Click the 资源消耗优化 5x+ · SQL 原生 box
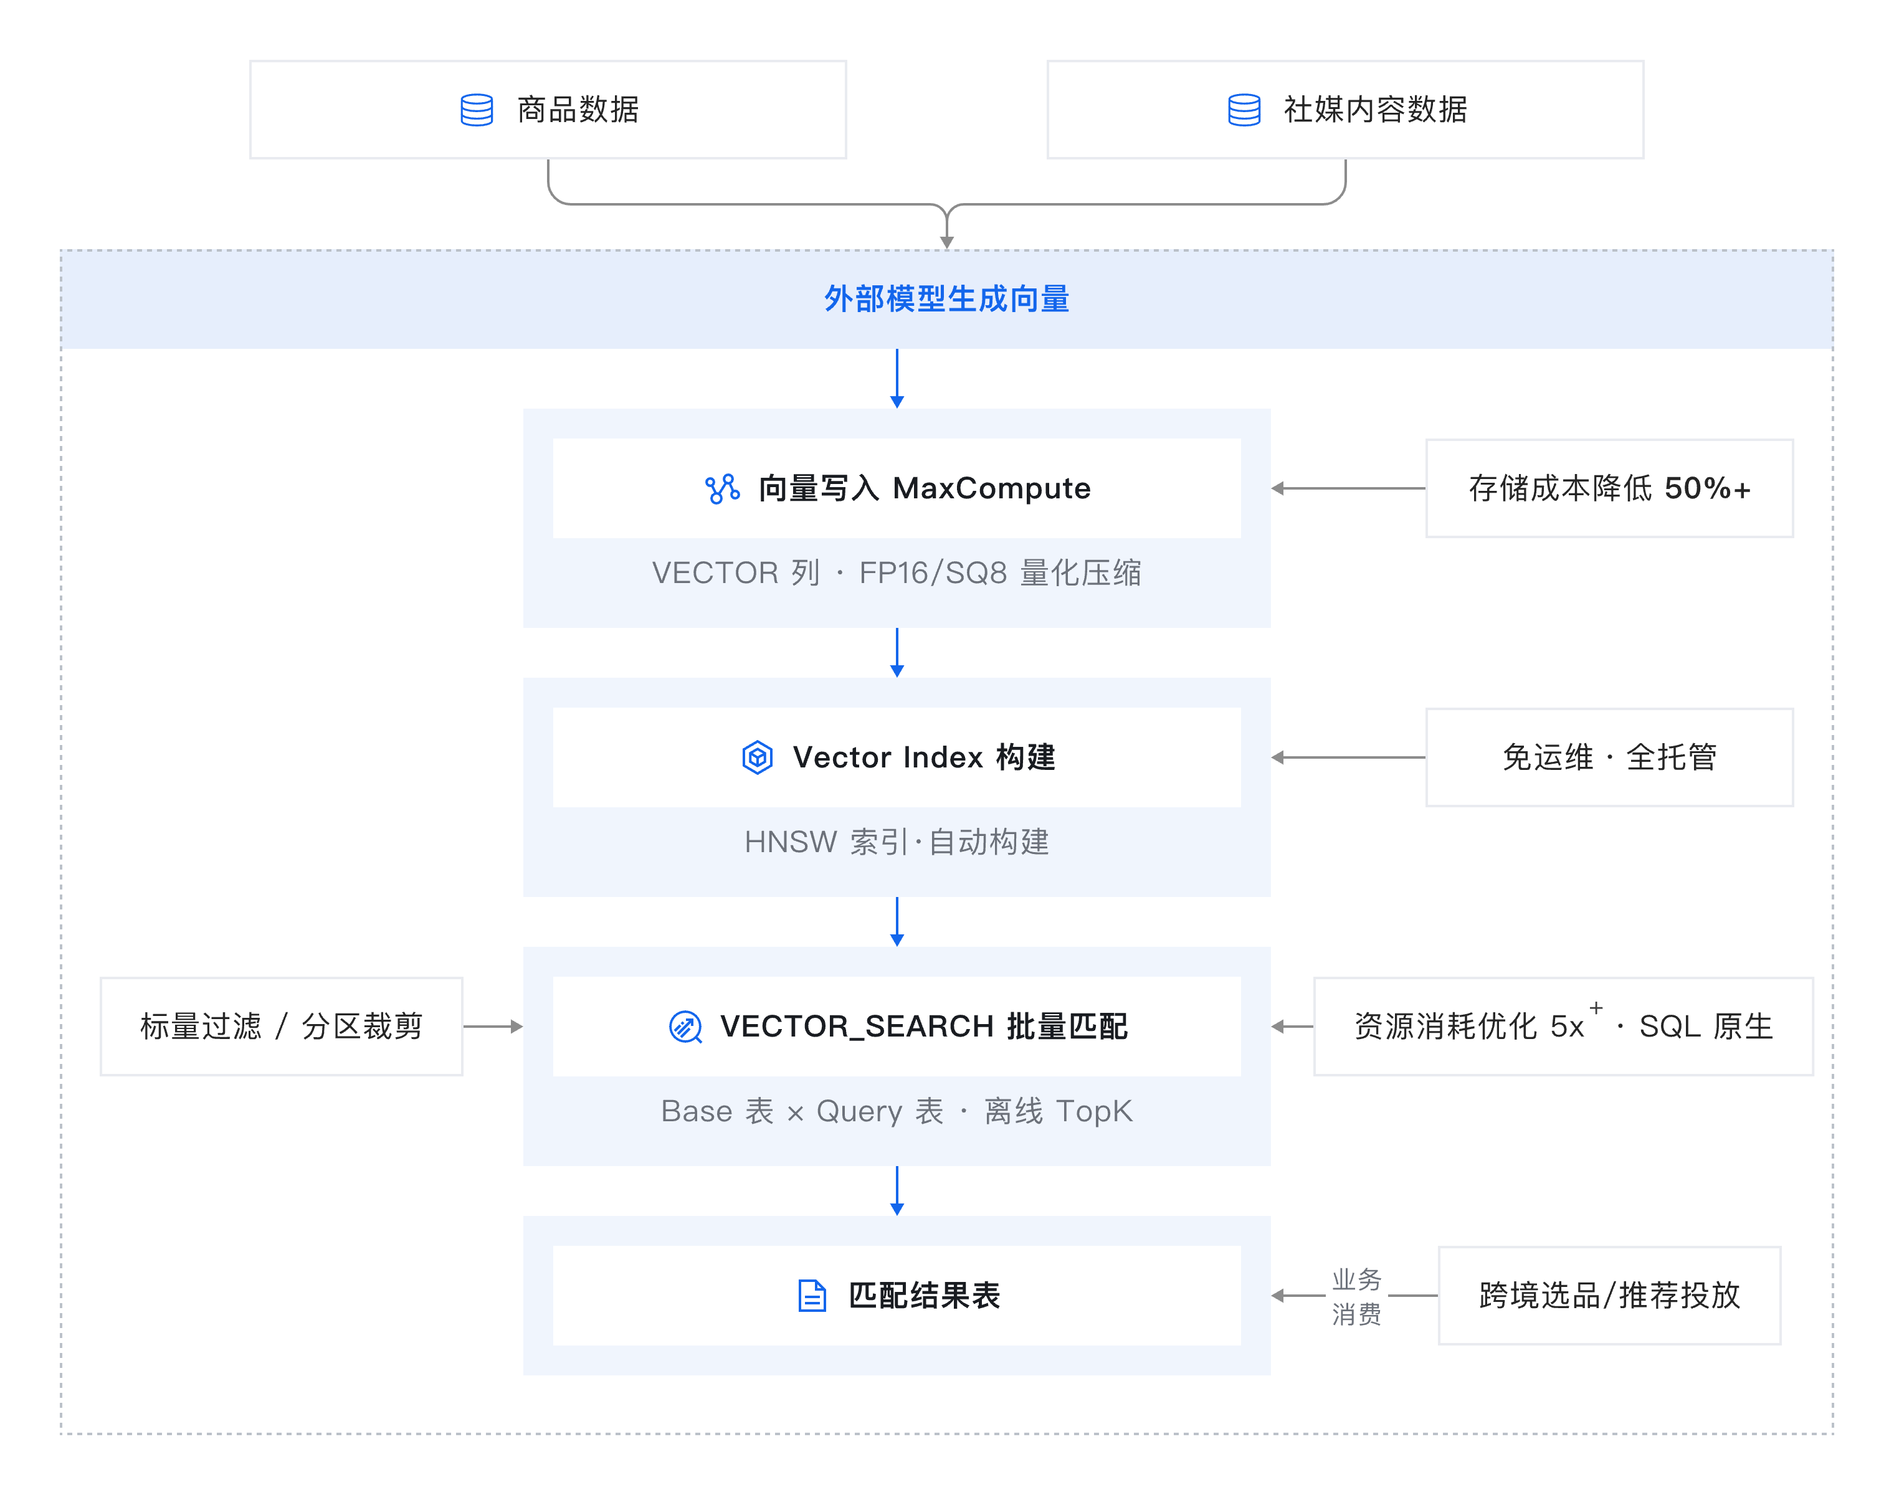 1563,1027
